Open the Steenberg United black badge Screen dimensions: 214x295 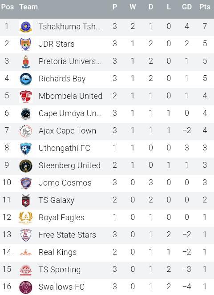[26, 166]
